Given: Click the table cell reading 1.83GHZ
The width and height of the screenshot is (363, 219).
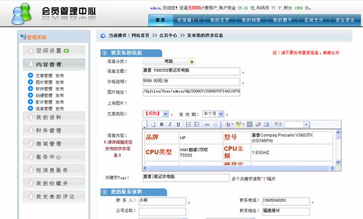Looking at the screenshot, I should pos(292,153).
